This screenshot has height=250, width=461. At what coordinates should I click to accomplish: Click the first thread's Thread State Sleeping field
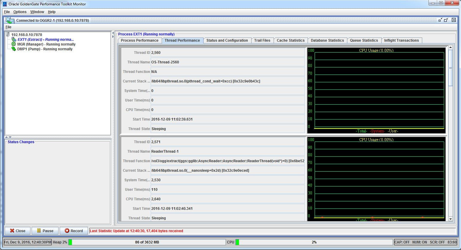[x=228, y=129]
